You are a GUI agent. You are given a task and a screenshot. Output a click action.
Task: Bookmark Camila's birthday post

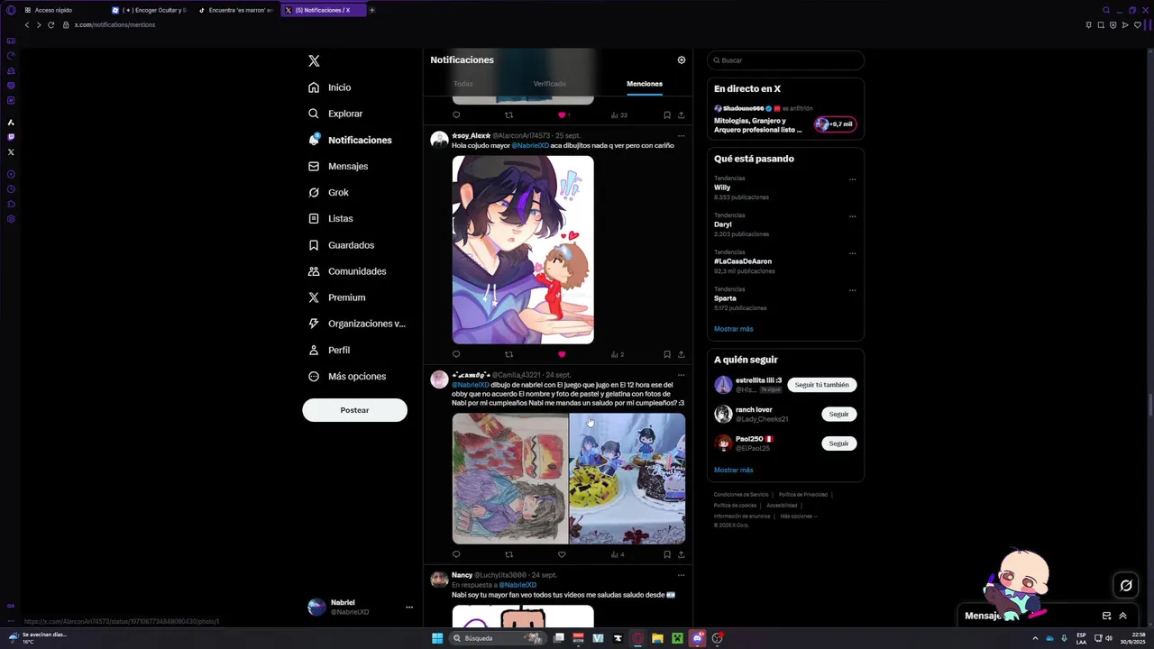[x=667, y=554]
